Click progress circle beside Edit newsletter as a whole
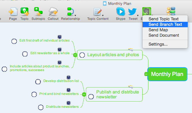 [x=25, y=54]
